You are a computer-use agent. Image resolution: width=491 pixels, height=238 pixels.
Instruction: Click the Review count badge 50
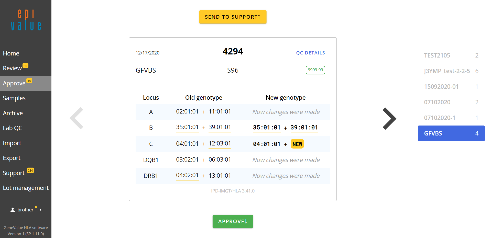(25, 66)
